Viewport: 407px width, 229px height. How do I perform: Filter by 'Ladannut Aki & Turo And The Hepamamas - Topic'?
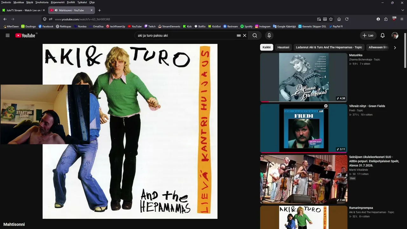[x=329, y=47]
